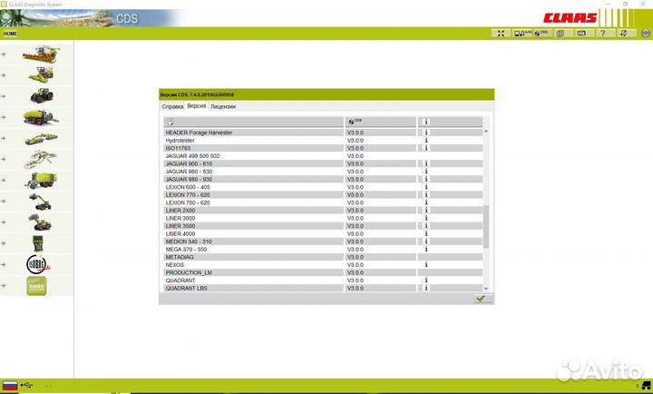
Task: Click the vehicle icon in status bar
Action: [646, 386]
